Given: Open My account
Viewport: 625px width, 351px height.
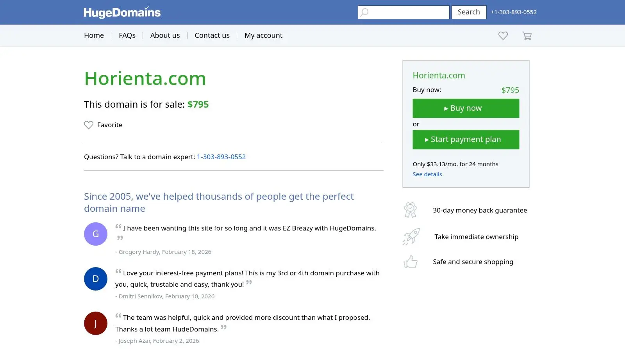Looking at the screenshot, I should [x=263, y=35].
